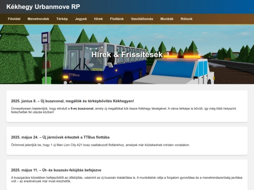Click the Ünnepélyesen bejelentjük paragraph
The height and width of the screenshot is (190, 254).
[x=123, y=110]
